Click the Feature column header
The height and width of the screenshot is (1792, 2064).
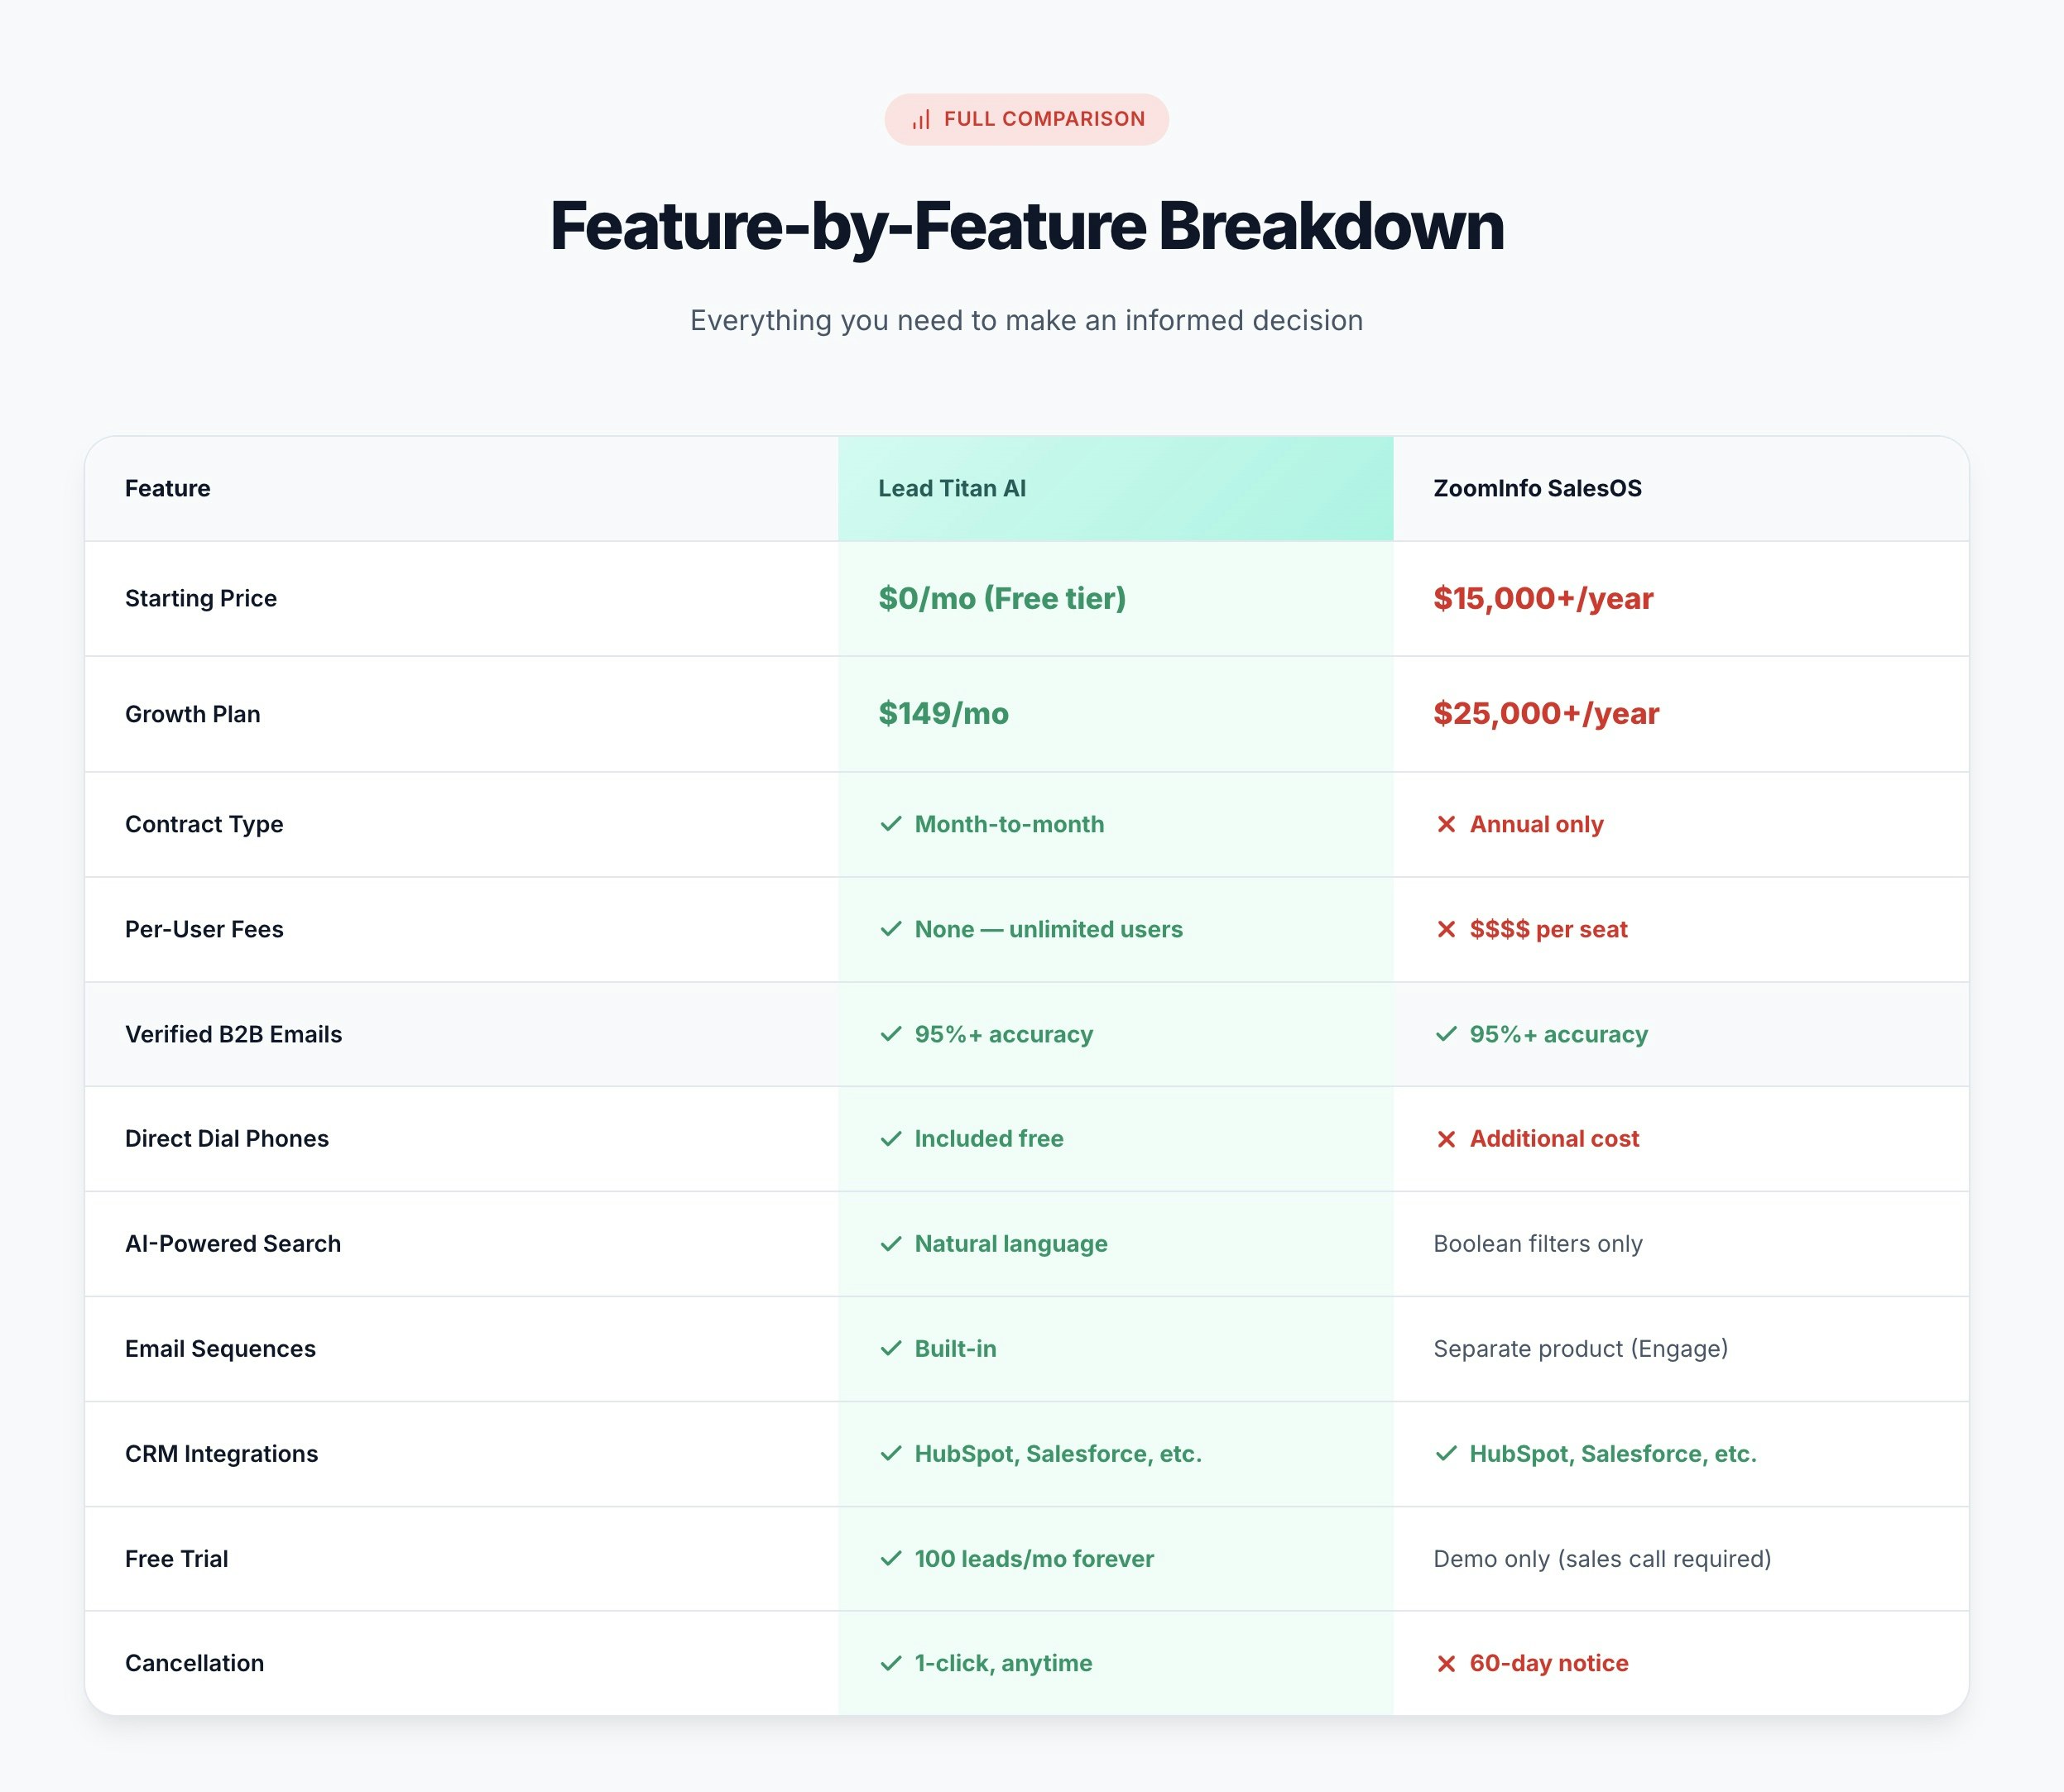click(x=167, y=488)
